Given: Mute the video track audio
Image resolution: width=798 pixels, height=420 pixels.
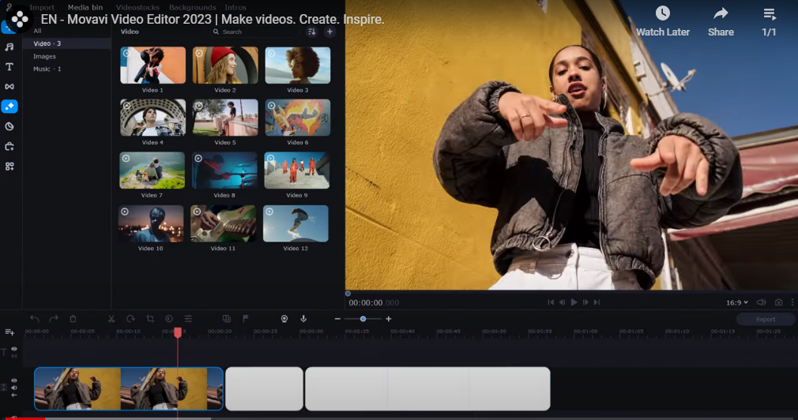Looking at the screenshot, I should [14, 388].
